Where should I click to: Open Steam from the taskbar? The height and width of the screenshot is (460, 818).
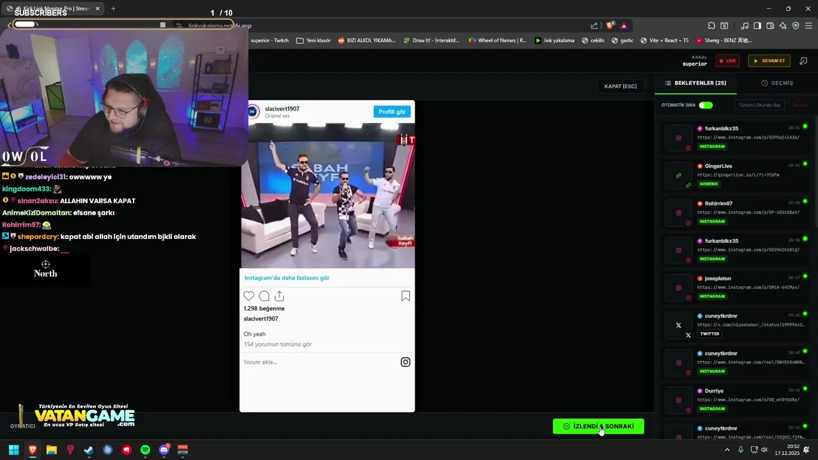[x=89, y=450]
